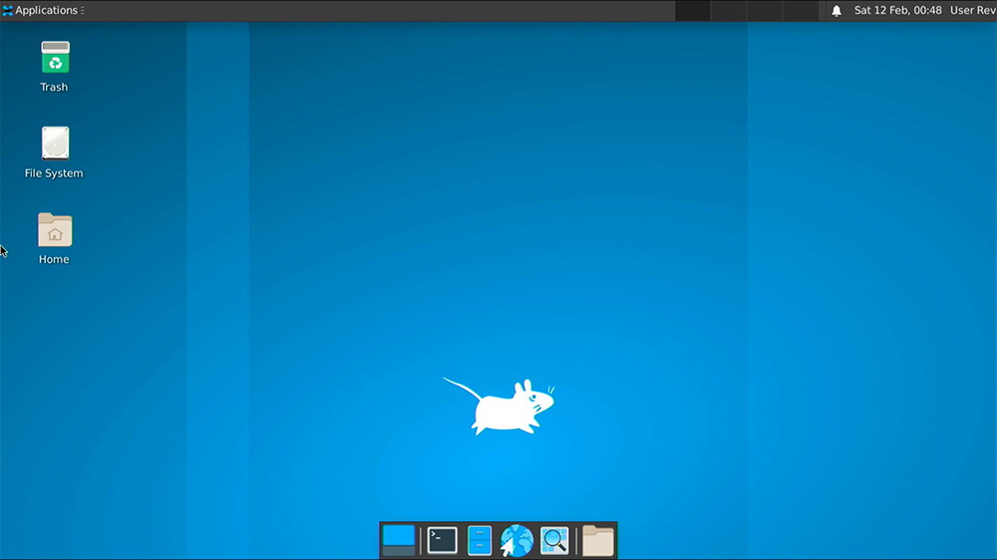Click the notification bell icon

(836, 11)
